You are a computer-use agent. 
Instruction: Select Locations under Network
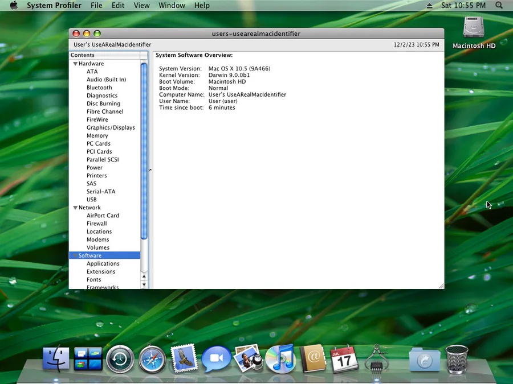click(99, 232)
